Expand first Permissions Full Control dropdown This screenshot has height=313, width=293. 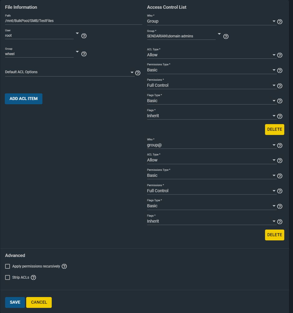point(212,86)
